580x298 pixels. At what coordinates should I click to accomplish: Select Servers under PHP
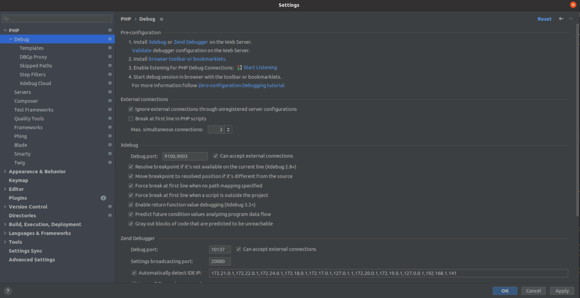(x=23, y=92)
